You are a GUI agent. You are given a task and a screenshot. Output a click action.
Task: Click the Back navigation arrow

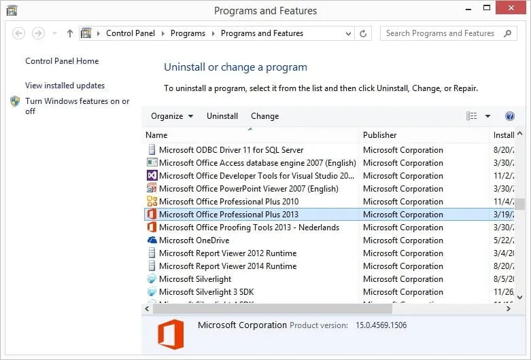tap(19, 33)
